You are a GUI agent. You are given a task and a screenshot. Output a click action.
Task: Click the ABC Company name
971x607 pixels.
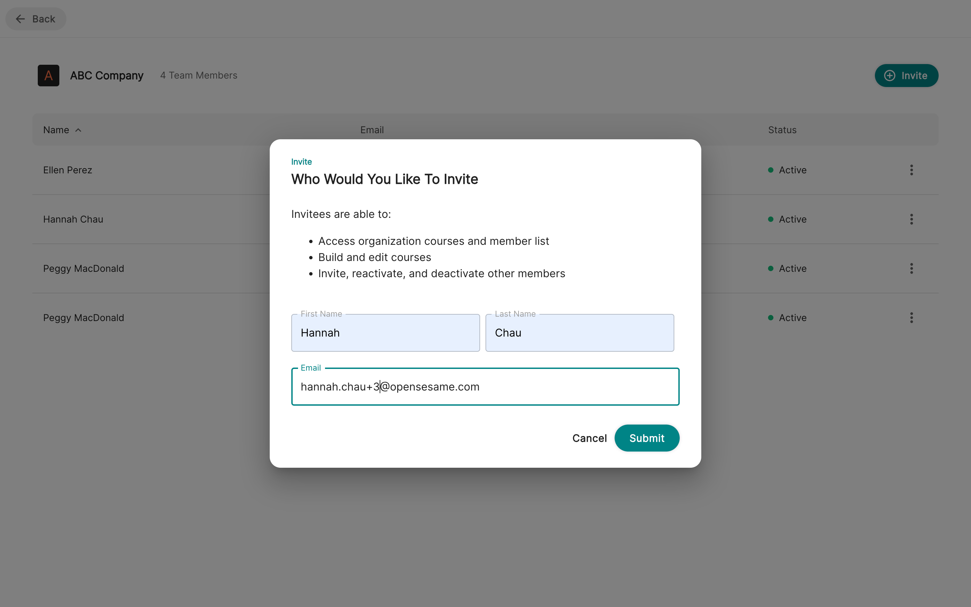(x=107, y=76)
